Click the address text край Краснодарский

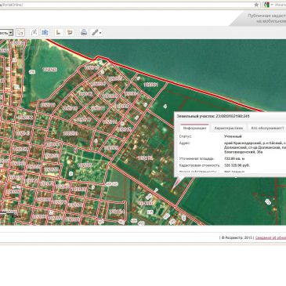tap(255, 147)
